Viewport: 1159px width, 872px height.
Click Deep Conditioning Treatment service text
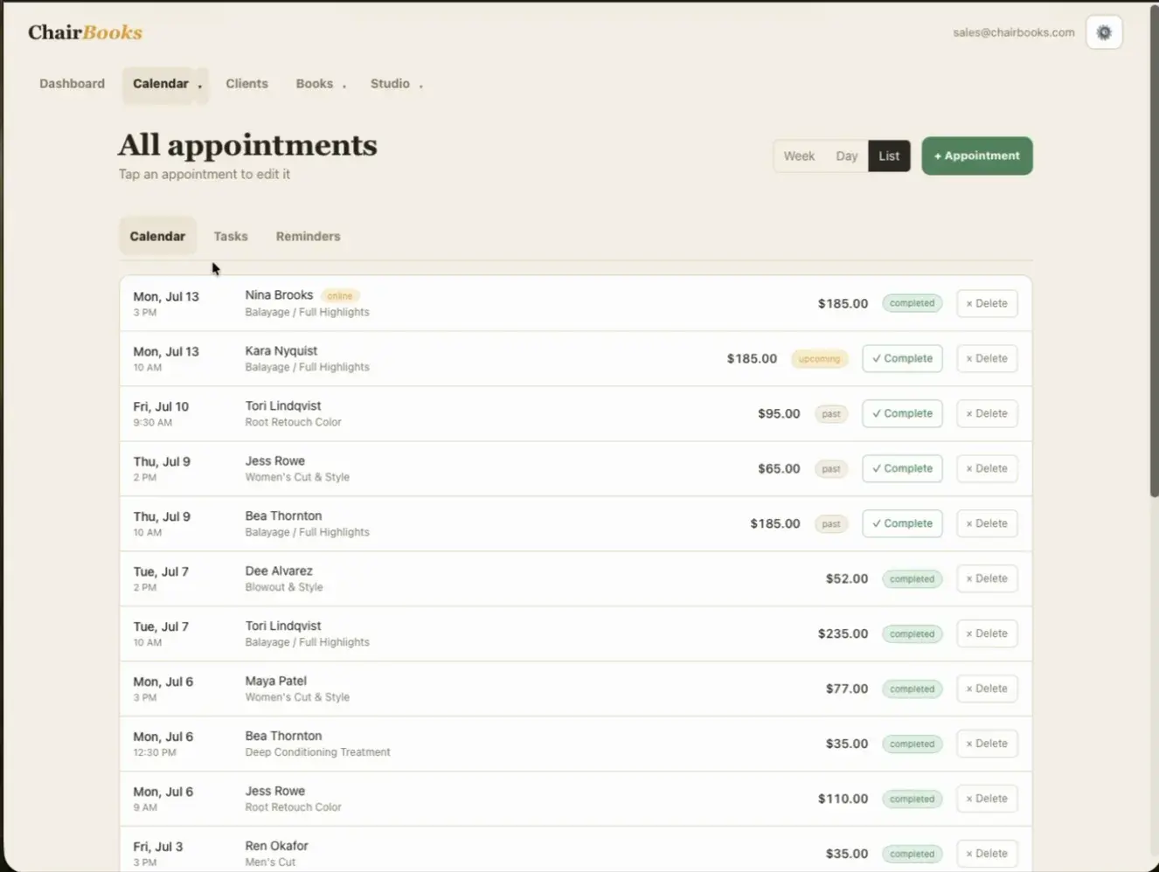pyautogui.click(x=317, y=752)
